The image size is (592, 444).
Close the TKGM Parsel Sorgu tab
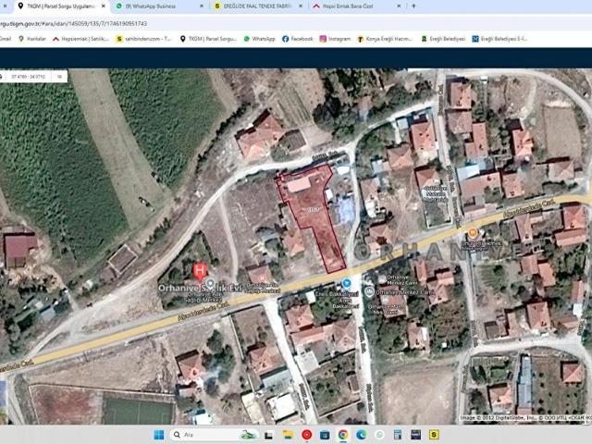coord(103,6)
